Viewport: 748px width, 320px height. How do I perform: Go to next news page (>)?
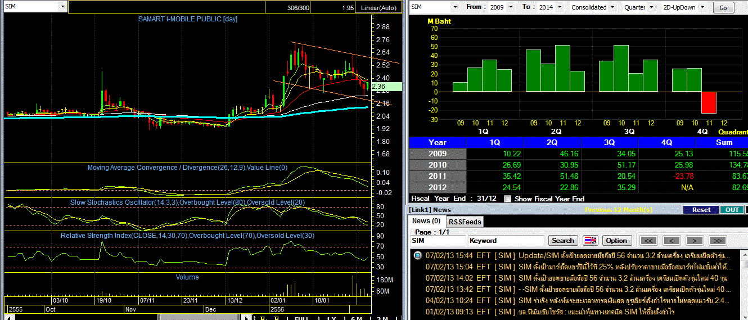pyautogui.click(x=695, y=240)
